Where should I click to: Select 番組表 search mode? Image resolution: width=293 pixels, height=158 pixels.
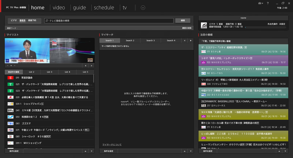click(22, 20)
